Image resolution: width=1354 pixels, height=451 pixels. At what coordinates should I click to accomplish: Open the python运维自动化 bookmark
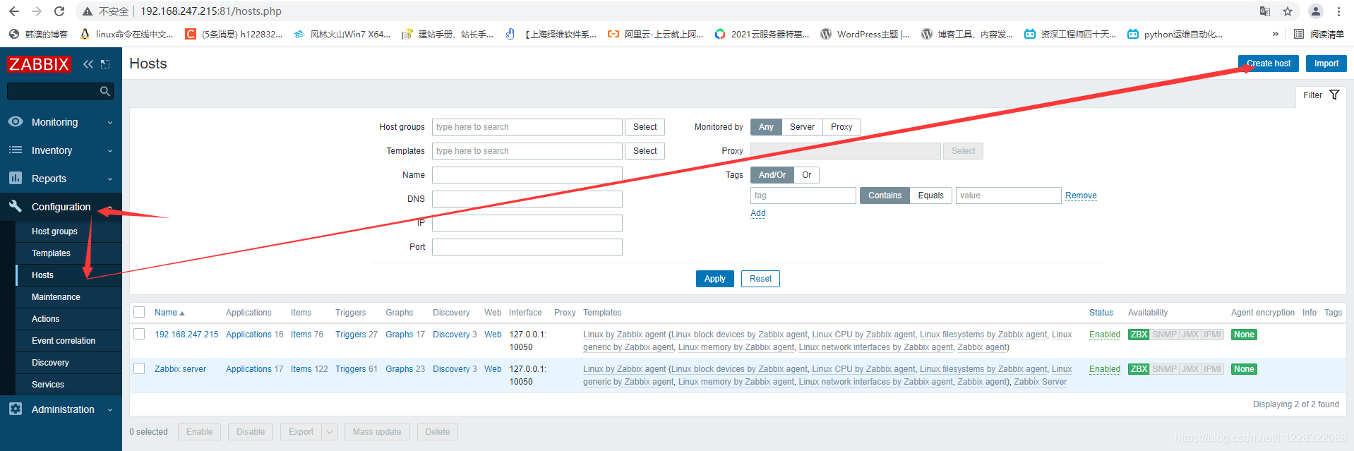click(1175, 34)
